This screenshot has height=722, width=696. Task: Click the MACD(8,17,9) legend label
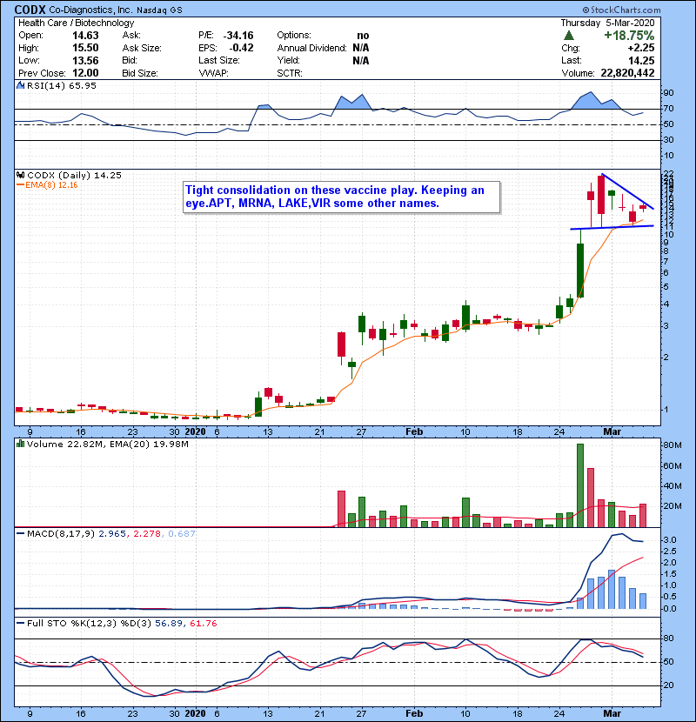pyautogui.click(x=61, y=534)
